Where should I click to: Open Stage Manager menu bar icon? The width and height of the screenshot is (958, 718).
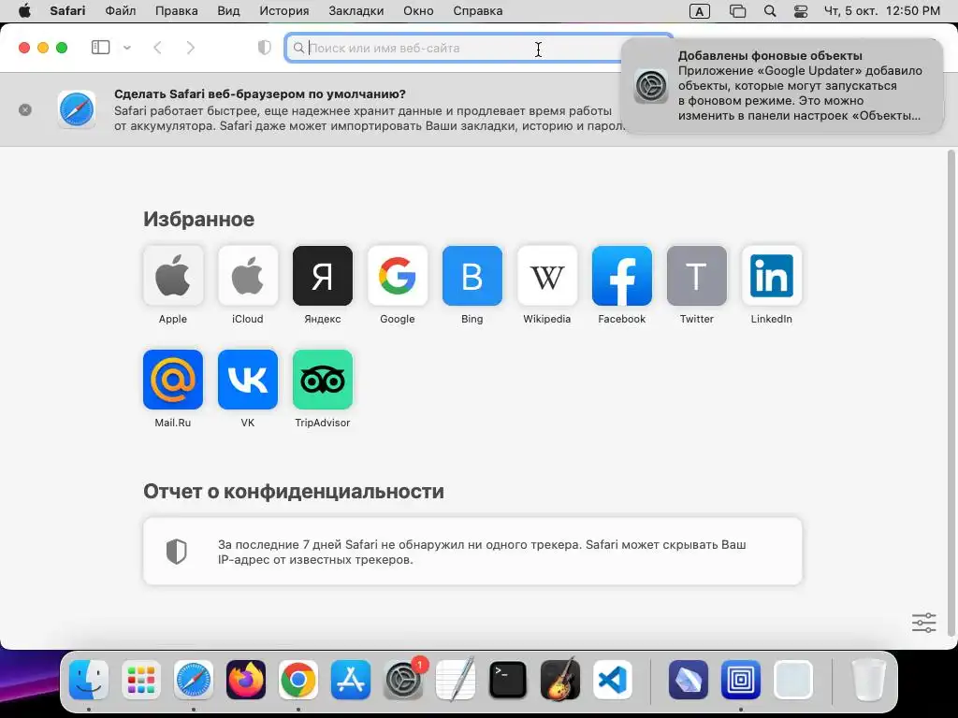pos(738,11)
